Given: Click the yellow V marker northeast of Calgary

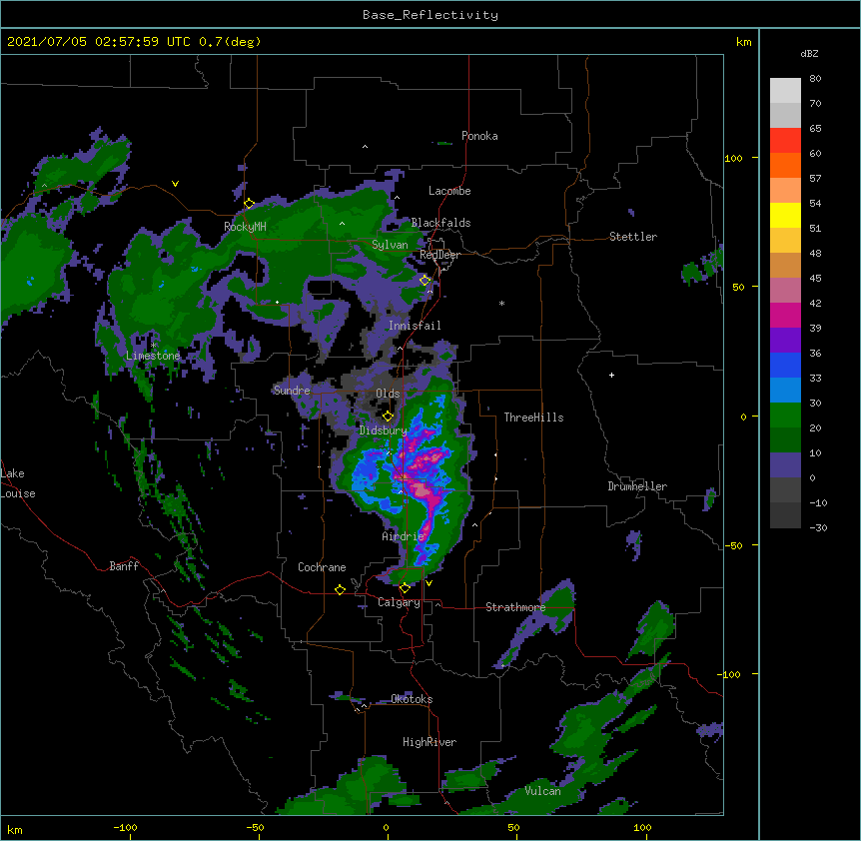Looking at the screenshot, I should coord(429,583).
